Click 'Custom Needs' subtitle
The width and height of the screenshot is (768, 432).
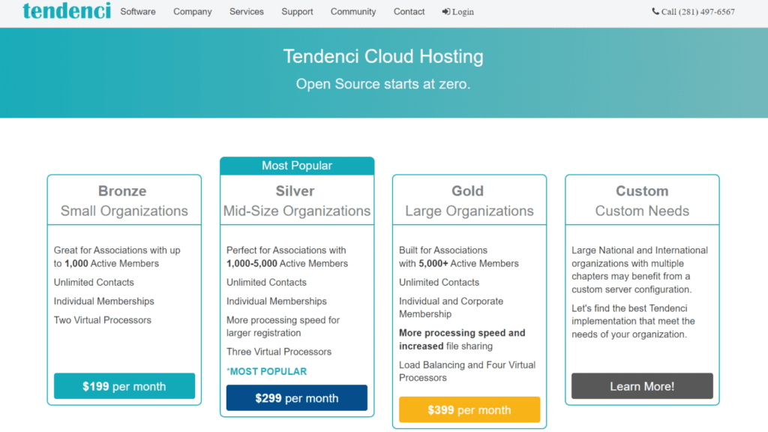coord(642,211)
